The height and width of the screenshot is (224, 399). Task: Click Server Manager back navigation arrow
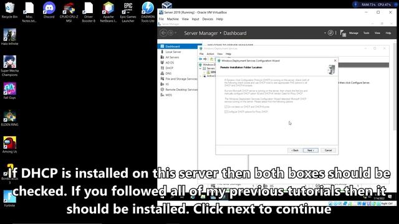click(x=163, y=33)
